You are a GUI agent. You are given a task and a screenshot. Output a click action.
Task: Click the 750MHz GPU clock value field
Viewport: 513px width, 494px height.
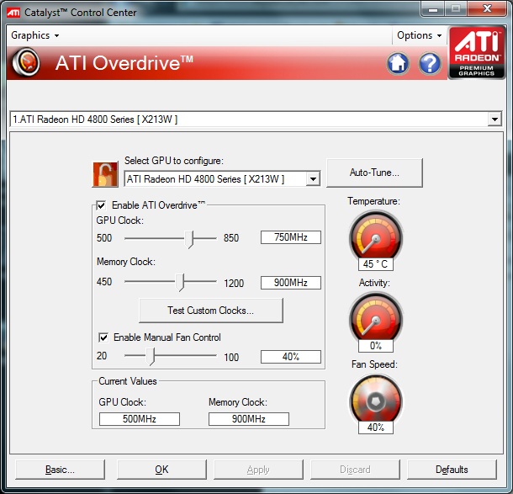point(291,237)
